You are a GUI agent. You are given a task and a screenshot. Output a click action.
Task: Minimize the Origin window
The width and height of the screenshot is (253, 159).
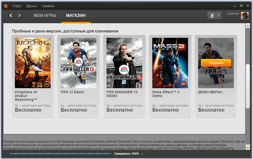pyautogui.click(x=235, y=6)
